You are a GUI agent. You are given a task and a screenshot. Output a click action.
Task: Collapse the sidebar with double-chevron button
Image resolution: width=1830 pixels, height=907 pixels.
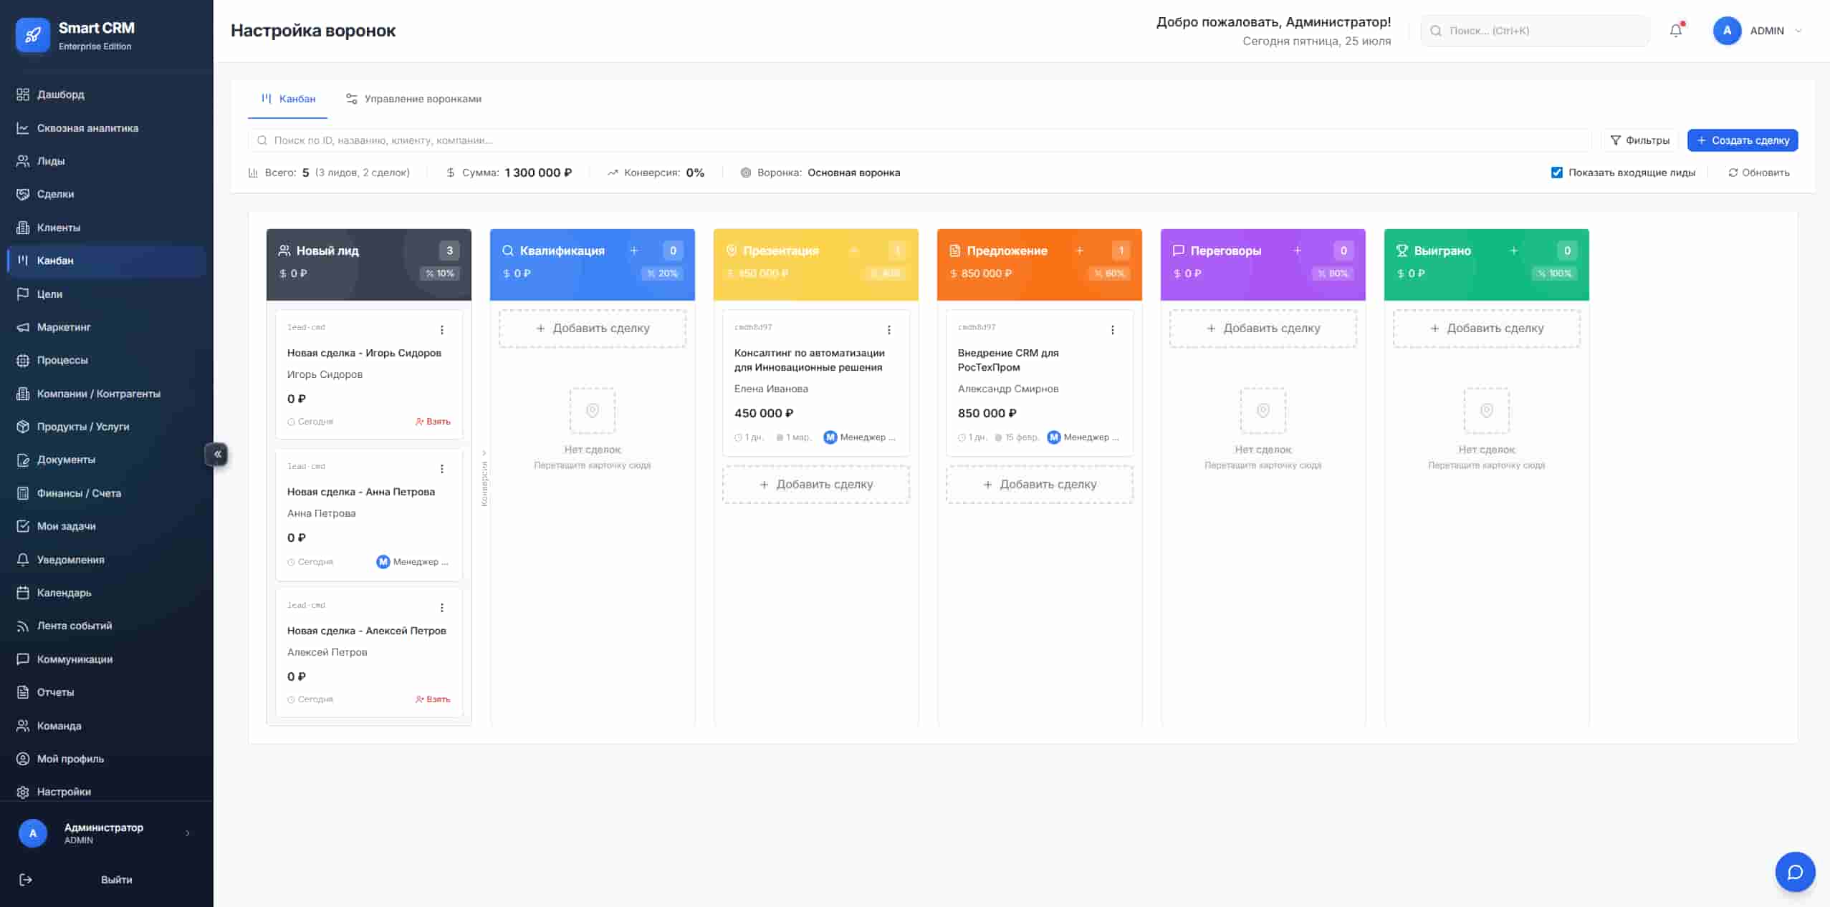217,454
